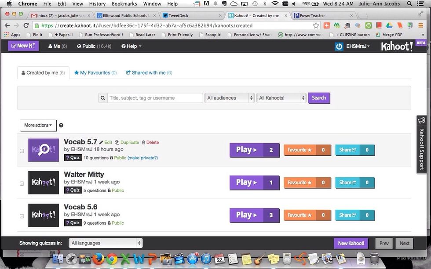Click the New Kahoot! button in footer

pos(351,243)
